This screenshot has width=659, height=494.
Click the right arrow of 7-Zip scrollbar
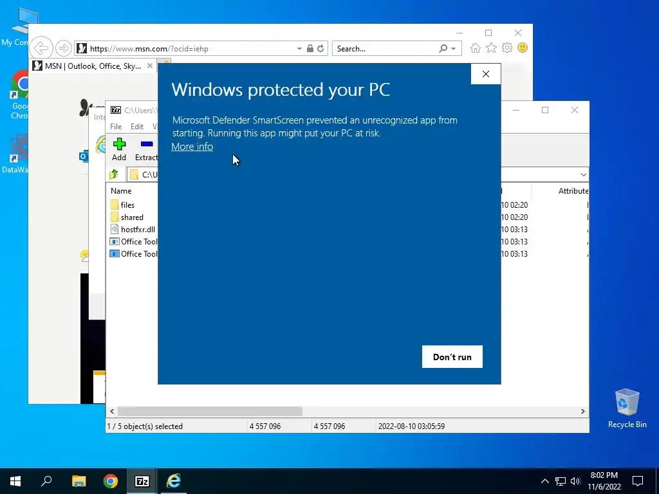pos(583,411)
